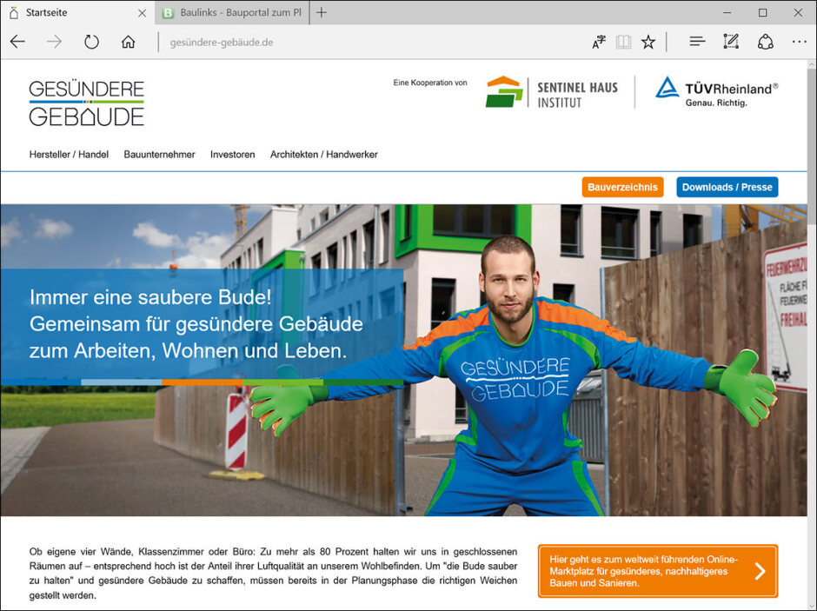The width and height of the screenshot is (817, 611).
Task: Click the browser forward arrow
Action: click(54, 42)
